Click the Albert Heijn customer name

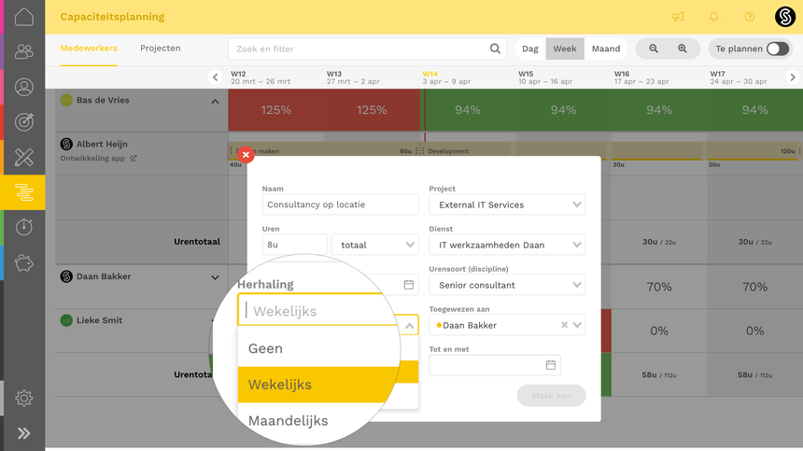[102, 145]
